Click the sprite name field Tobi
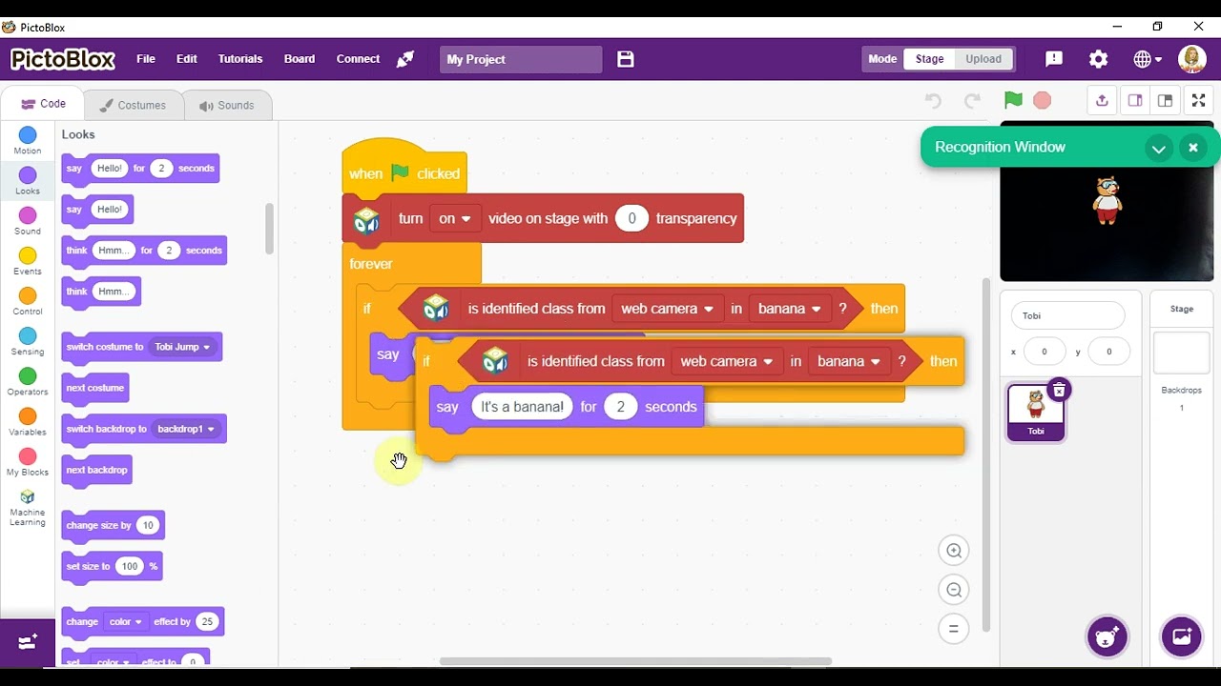The image size is (1221, 686). click(x=1068, y=315)
